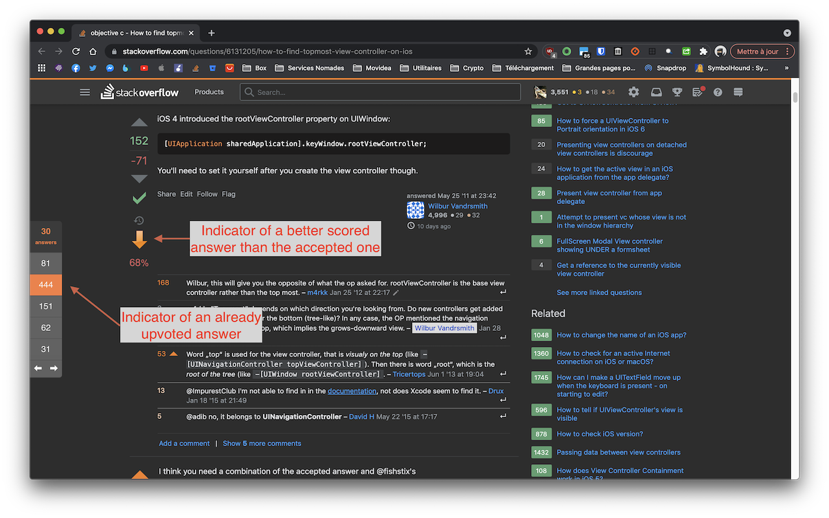This screenshot has width=829, height=518.
Task: Click the 'Add a comment' link
Action: pos(184,443)
